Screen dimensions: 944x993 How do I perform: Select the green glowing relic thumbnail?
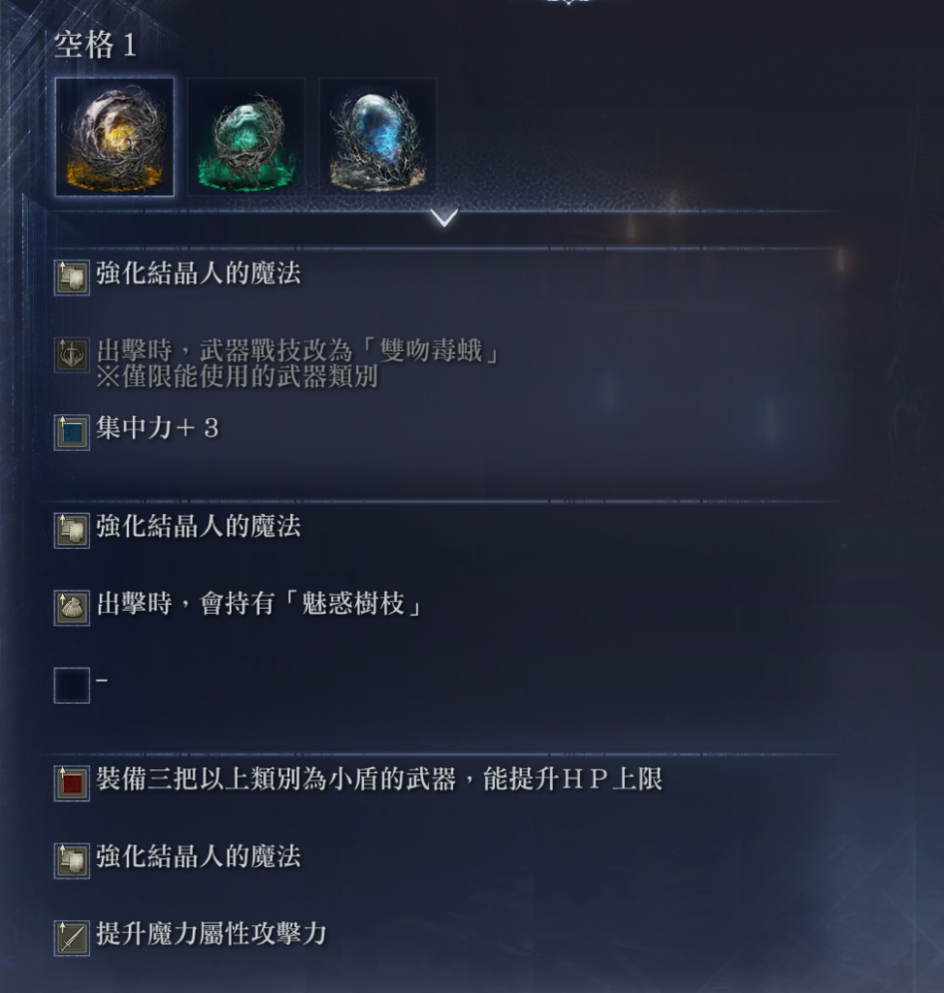[246, 137]
